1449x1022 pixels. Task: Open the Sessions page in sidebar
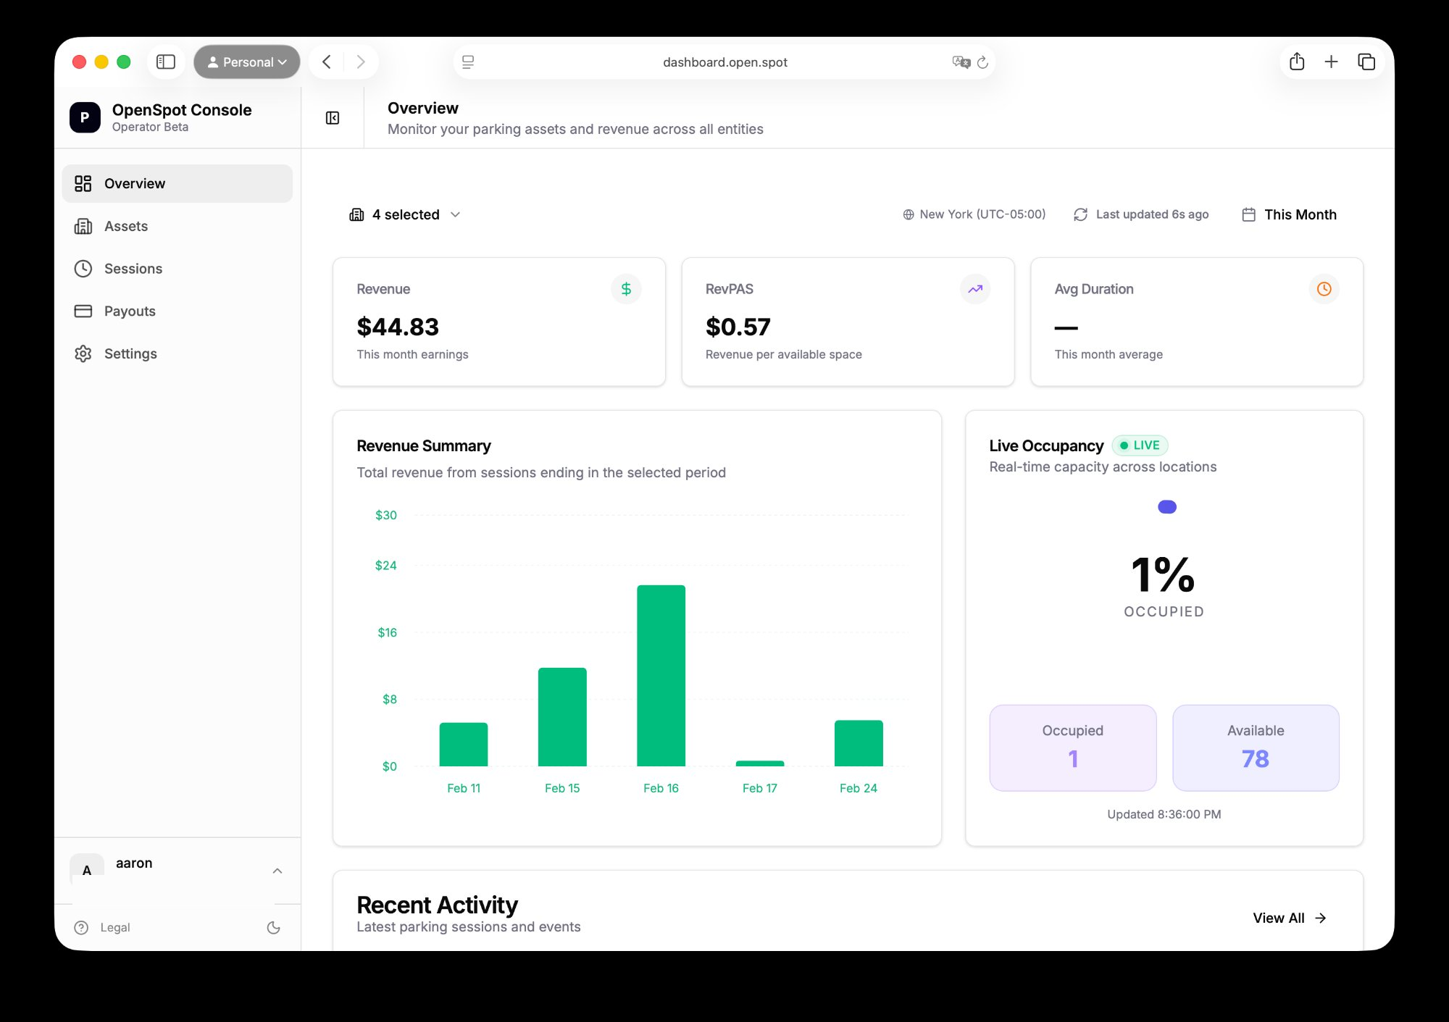(x=133, y=269)
